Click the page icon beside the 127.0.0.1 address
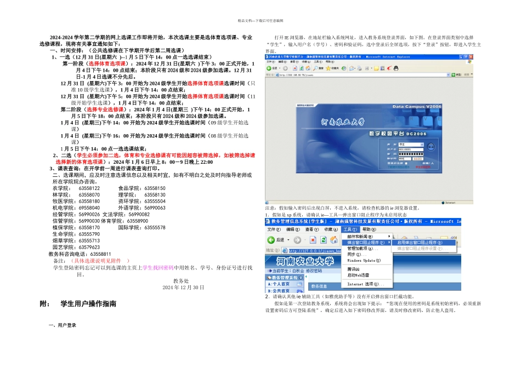 285,251
